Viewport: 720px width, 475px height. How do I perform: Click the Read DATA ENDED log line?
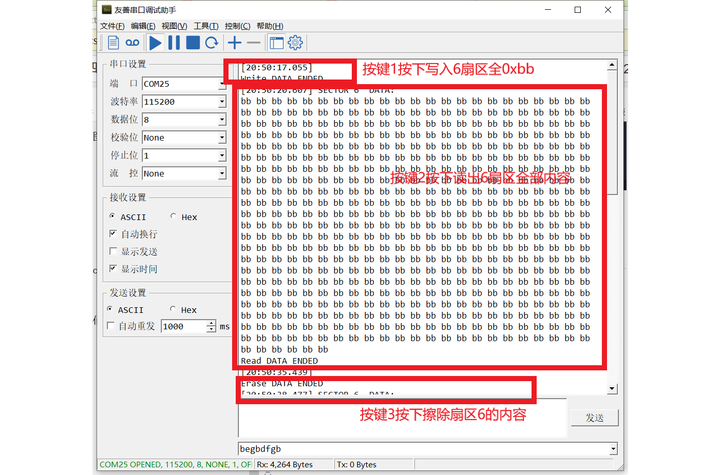click(x=279, y=361)
